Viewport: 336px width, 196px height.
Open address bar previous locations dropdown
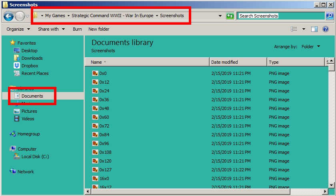(220, 16)
